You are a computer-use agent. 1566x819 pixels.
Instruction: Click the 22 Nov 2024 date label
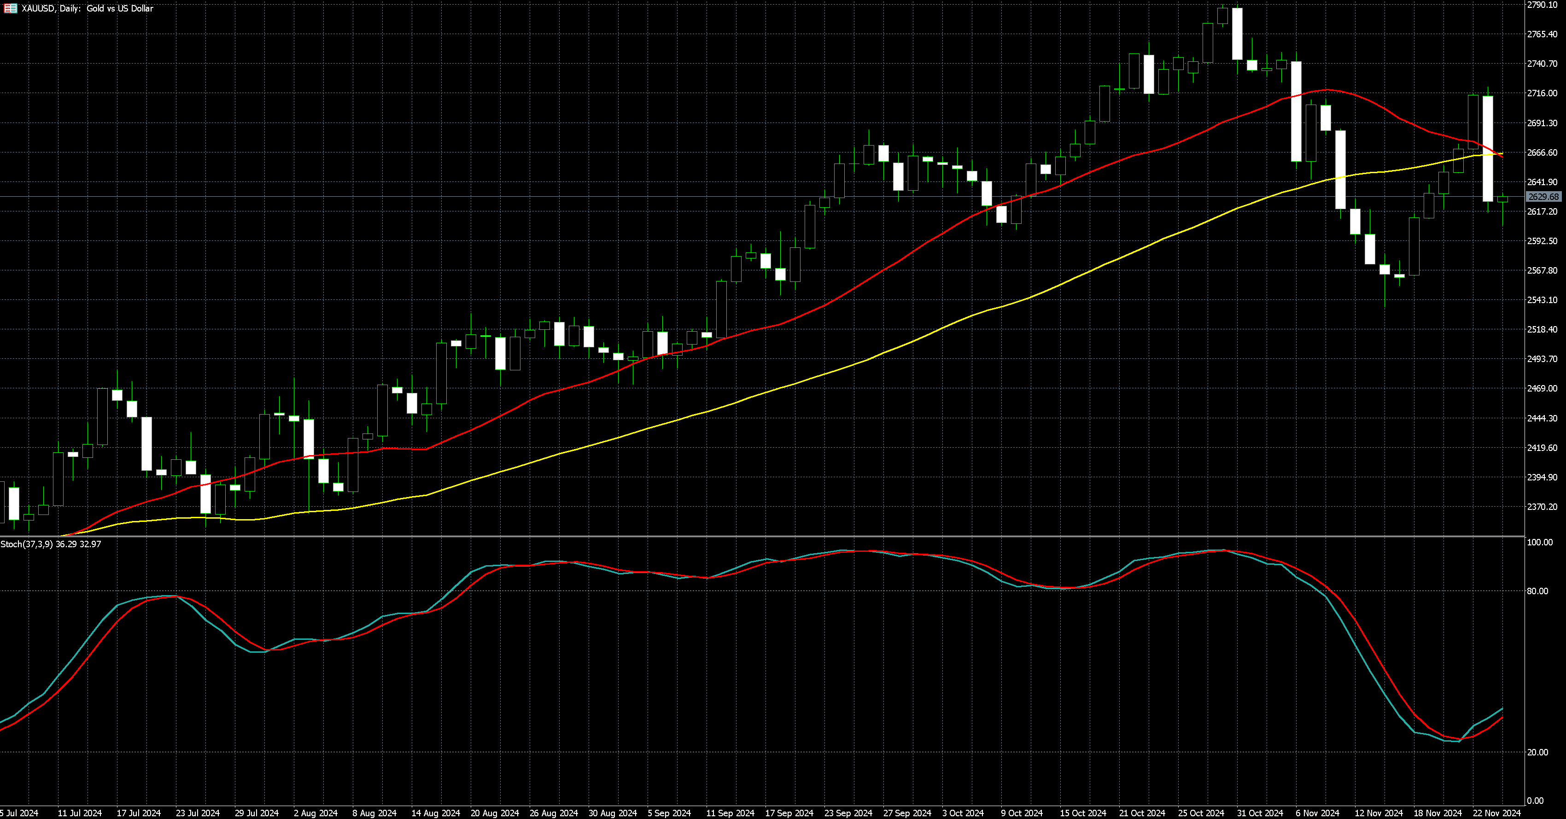tap(1496, 813)
